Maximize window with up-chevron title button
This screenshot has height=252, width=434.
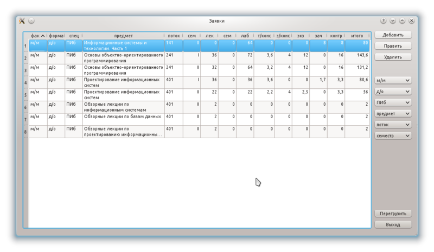[402, 21]
